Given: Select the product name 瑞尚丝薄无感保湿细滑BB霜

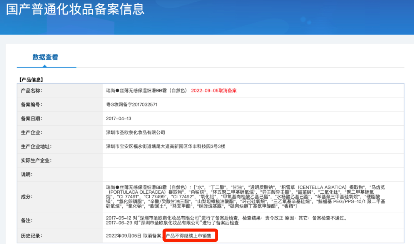Looking at the screenshot, I should [x=146, y=91].
